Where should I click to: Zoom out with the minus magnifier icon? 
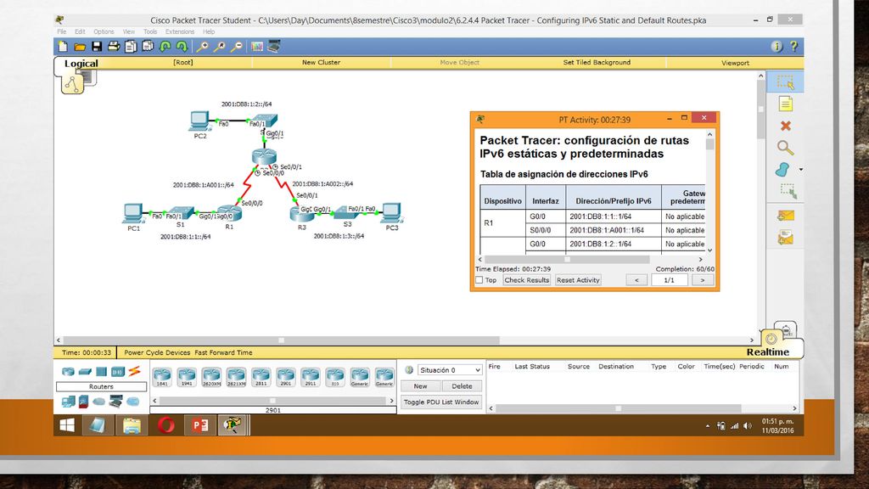[x=237, y=47]
